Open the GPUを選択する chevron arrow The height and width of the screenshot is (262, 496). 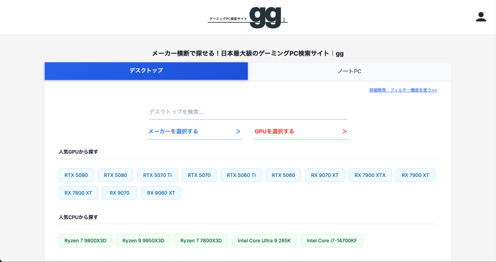click(344, 131)
